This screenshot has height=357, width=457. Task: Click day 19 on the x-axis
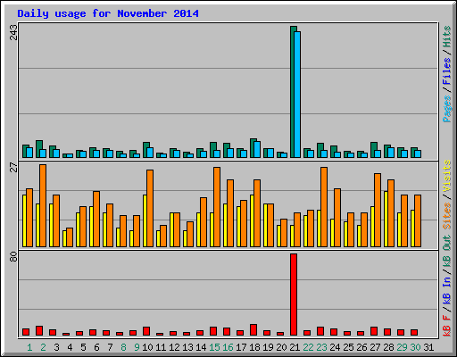[268, 347]
